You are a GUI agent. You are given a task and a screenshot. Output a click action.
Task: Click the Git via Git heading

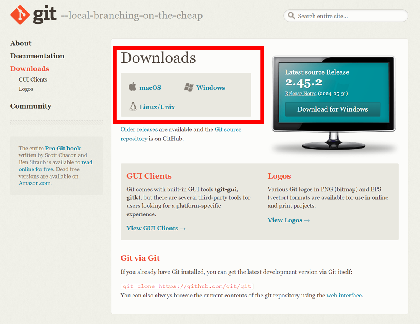click(x=140, y=258)
